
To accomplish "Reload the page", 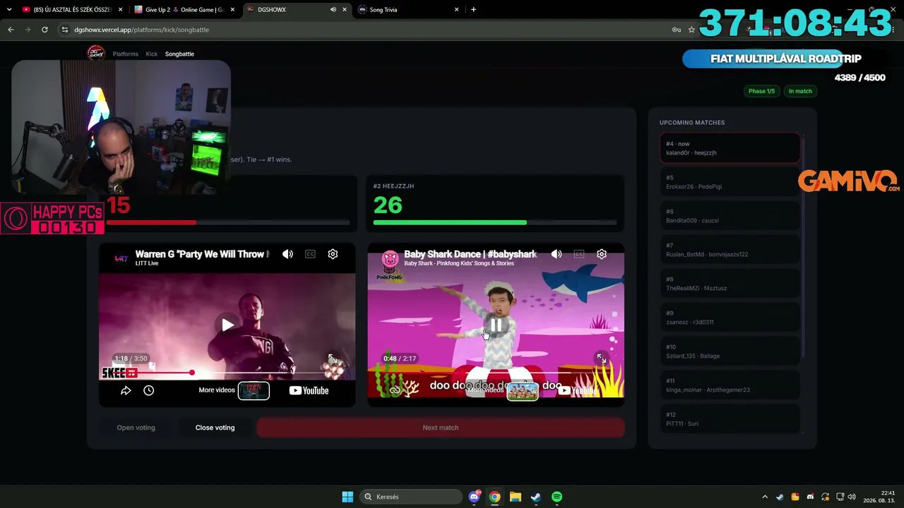I will coord(44,30).
